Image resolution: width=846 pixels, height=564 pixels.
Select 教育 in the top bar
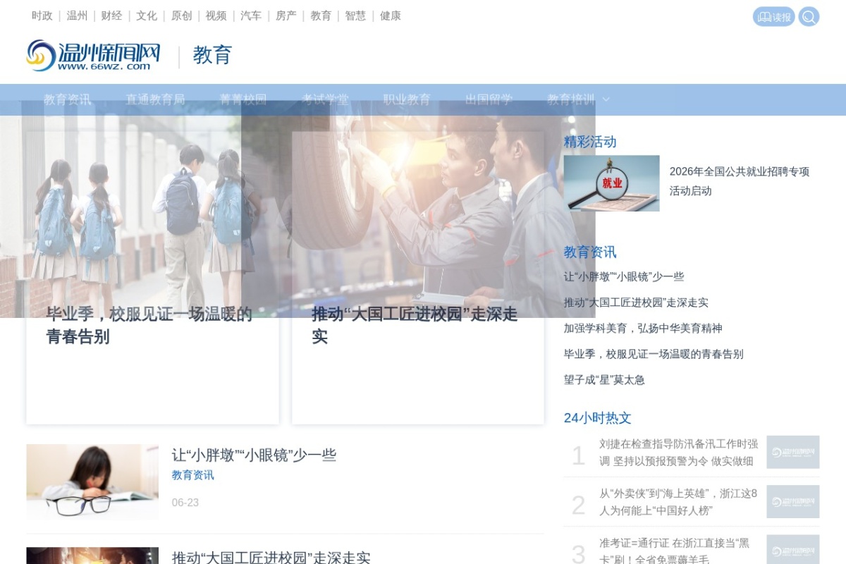coord(321,16)
